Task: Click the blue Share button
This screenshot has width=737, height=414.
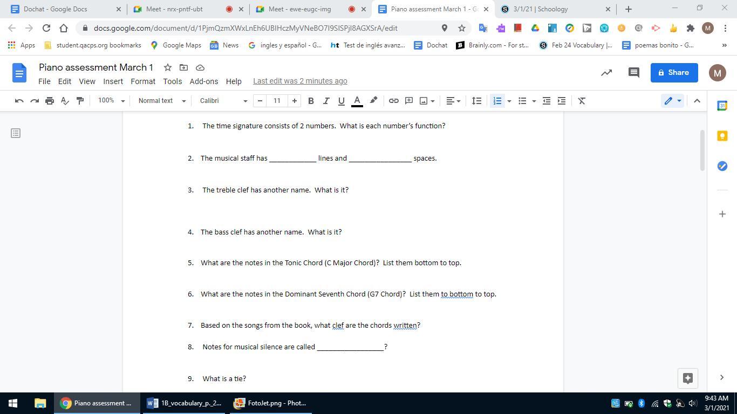Action: [x=674, y=73]
